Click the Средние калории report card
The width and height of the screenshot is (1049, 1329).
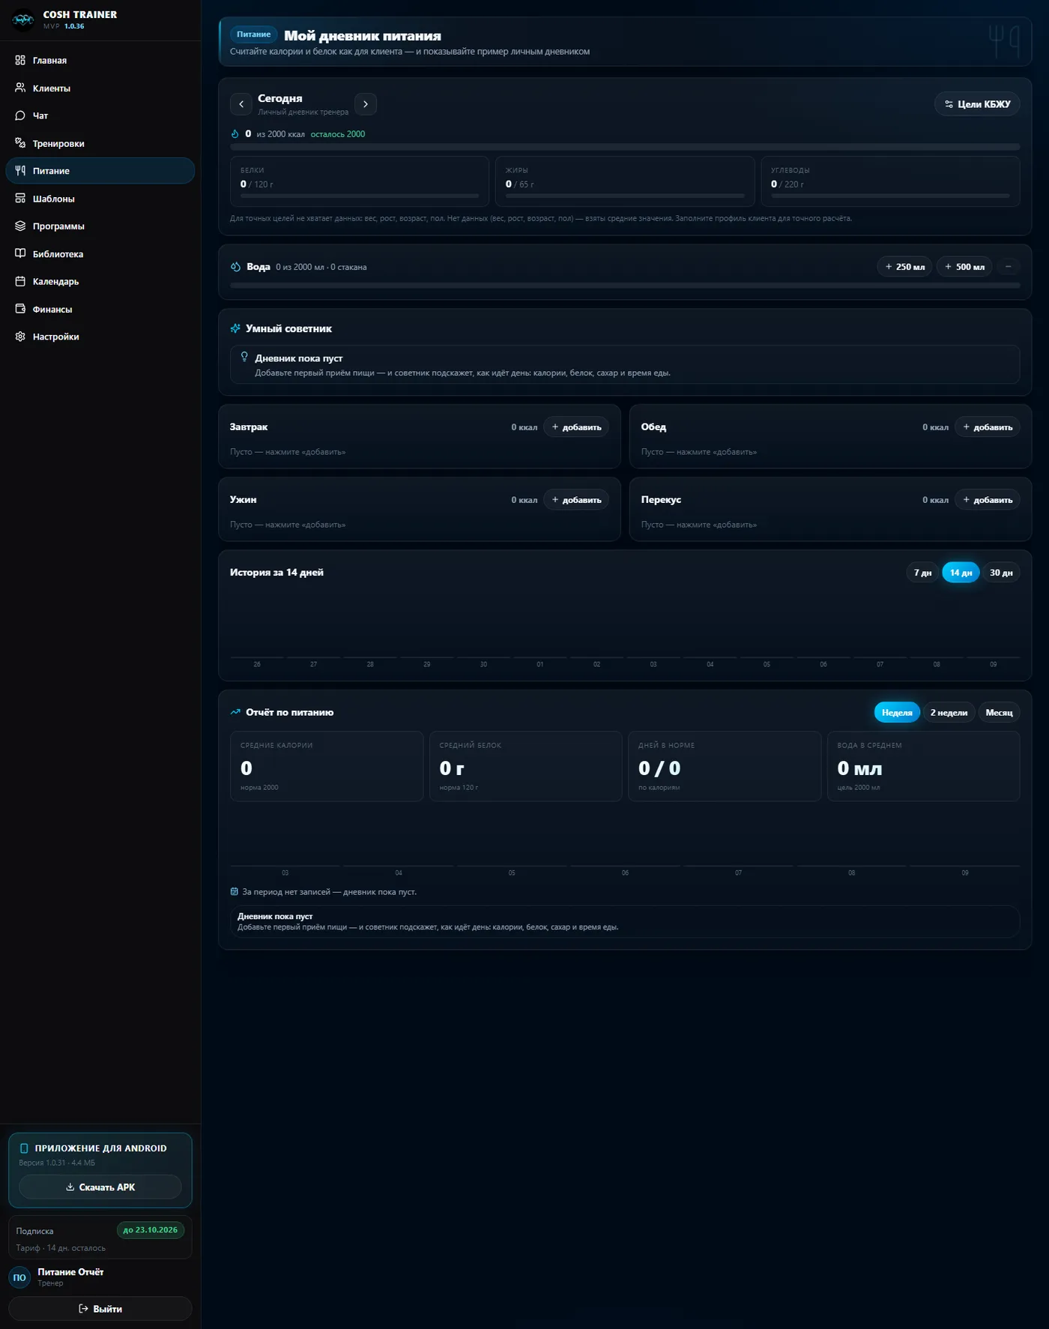pos(327,766)
